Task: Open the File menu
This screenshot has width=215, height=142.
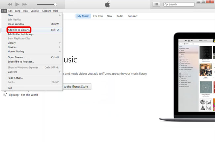Action: coord(4,11)
